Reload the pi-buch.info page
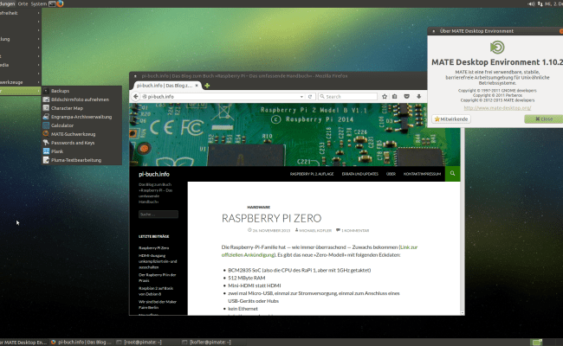 pyautogui.click(x=310, y=97)
